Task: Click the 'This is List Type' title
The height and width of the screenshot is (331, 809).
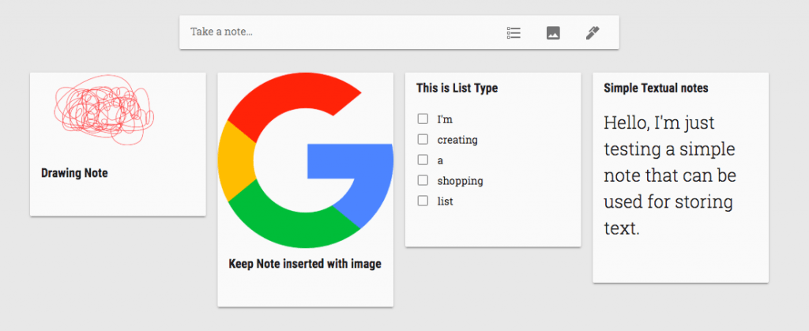Action: coord(457,88)
